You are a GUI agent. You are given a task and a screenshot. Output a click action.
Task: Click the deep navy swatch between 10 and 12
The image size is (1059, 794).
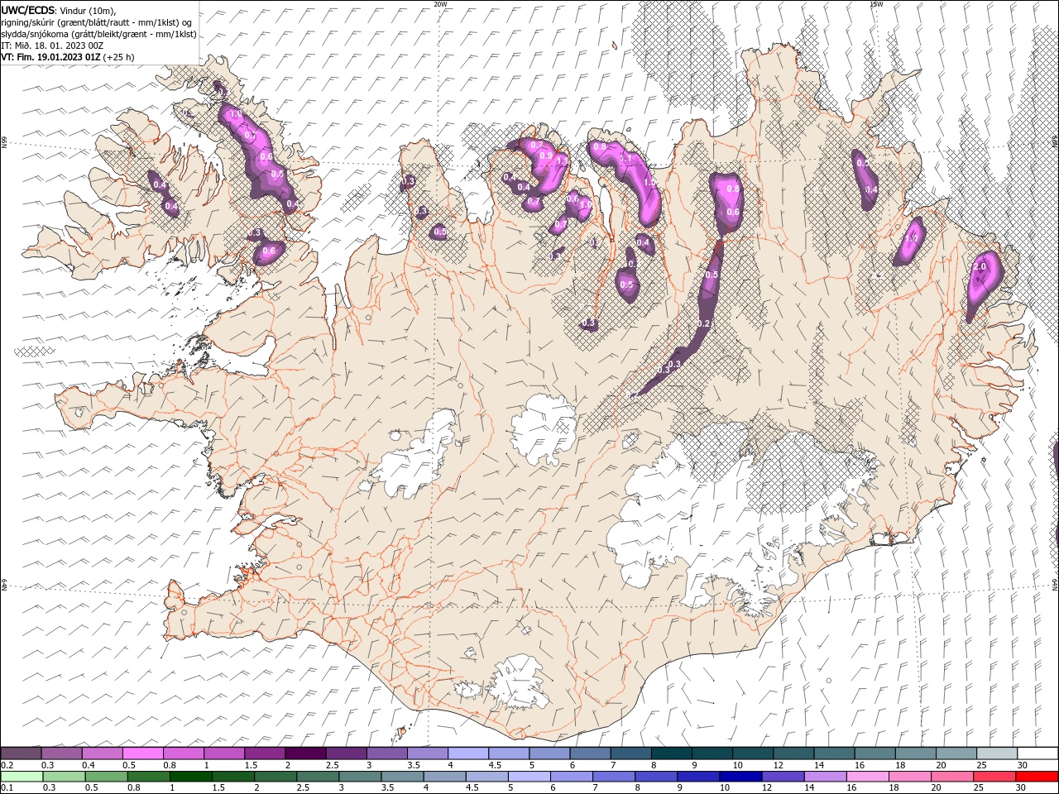tap(740, 777)
